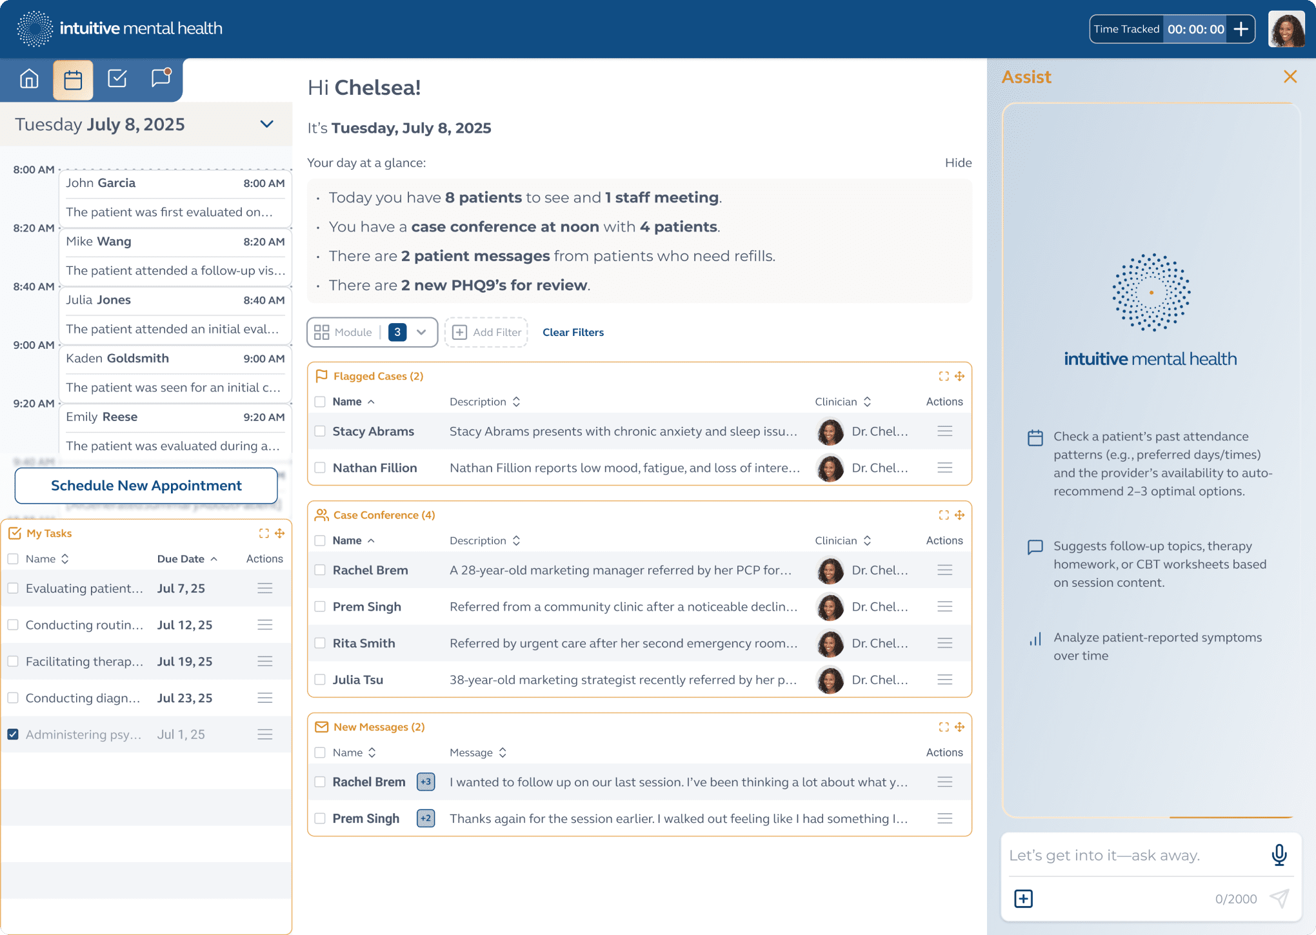
Task: Select the checkbox for Nathan Fillion
Action: coord(320,467)
